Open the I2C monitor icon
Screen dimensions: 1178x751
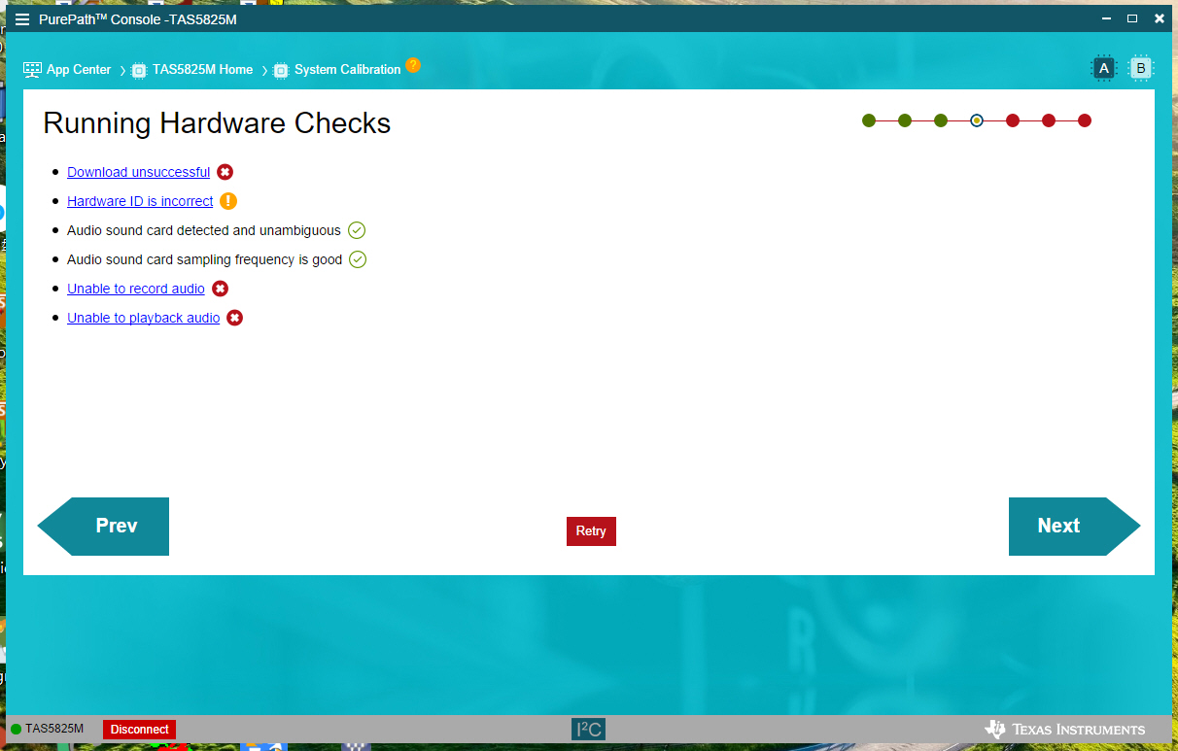coord(588,730)
